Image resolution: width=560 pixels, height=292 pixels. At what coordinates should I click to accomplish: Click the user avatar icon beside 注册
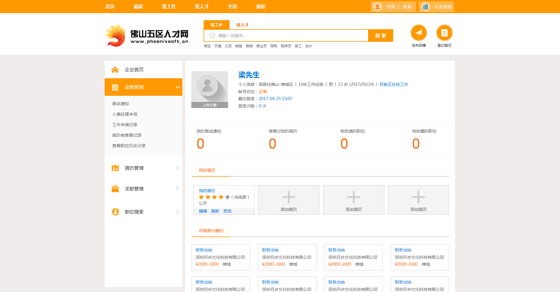tap(377, 7)
